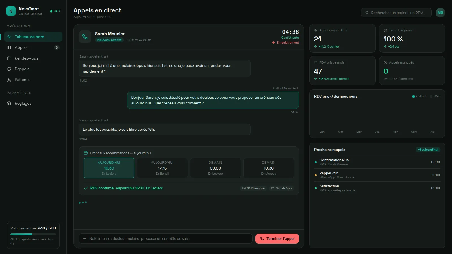The width and height of the screenshot is (452, 254).
Task: Click the phone icon beside Sarah Meunier
Action: coord(85,37)
